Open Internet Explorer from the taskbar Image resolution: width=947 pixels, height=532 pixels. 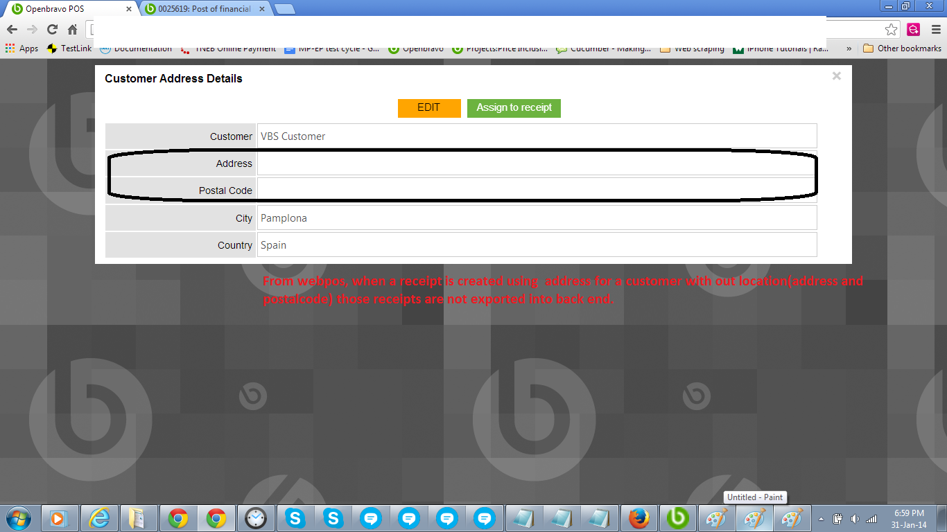click(x=99, y=518)
